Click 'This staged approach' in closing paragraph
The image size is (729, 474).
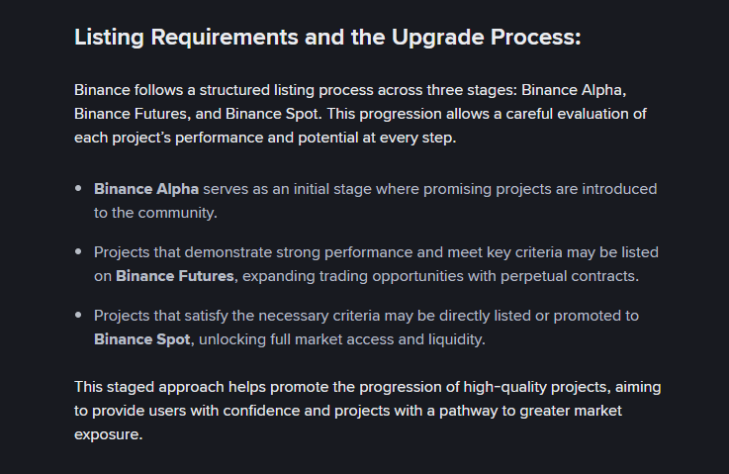coord(149,386)
